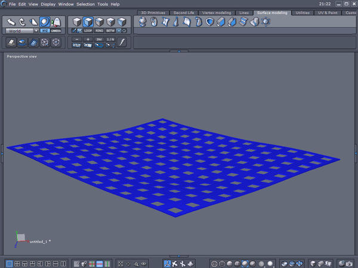Open the World coordinate dropdown
358x268 pixels.
22,30
